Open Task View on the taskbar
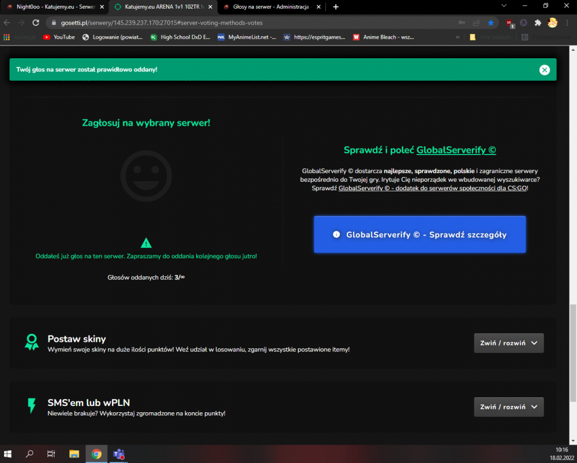 [x=51, y=454]
